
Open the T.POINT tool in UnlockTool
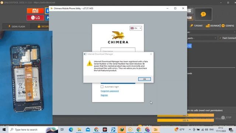[196, 25]
